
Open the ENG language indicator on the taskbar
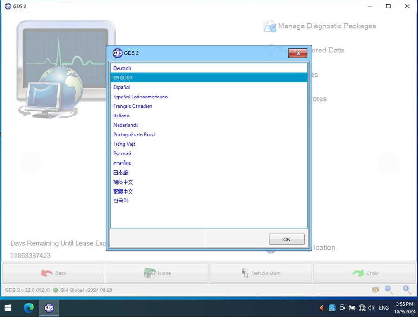coord(384,308)
